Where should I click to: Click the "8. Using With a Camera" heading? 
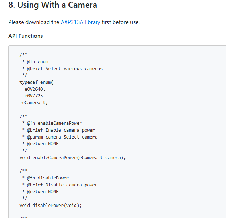53,5
